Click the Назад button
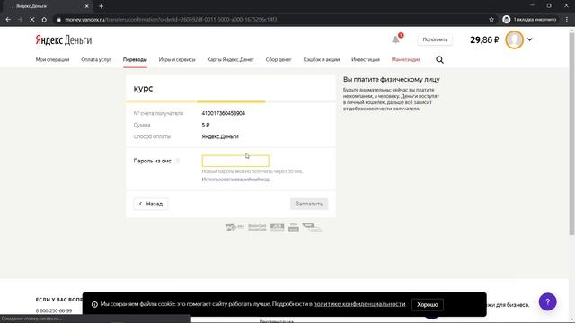Screen dimensions: 575x323 151,204
